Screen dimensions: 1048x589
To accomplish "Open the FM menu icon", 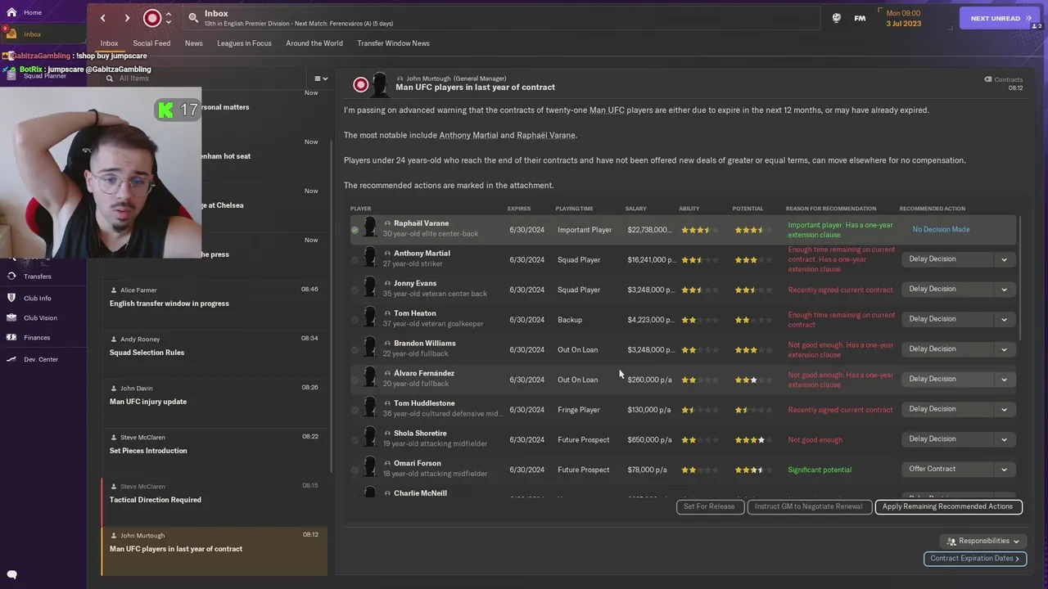I will click(860, 18).
